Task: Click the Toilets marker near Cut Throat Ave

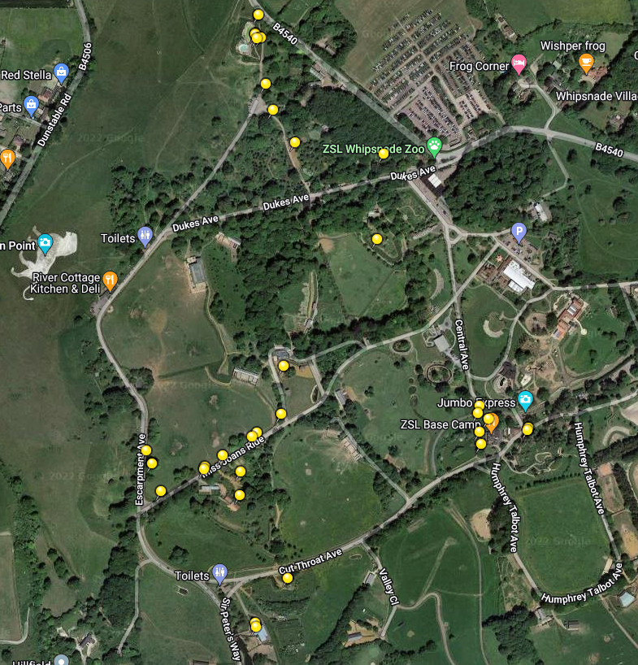Action: pos(219,574)
